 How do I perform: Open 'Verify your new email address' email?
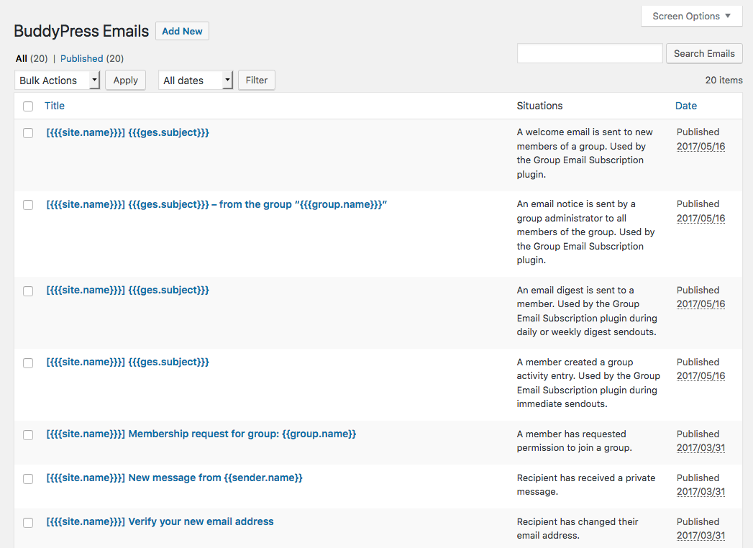pyautogui.click(x=160, y=521)
